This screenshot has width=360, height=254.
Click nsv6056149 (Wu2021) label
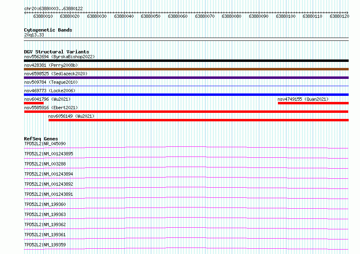point(71,116)
